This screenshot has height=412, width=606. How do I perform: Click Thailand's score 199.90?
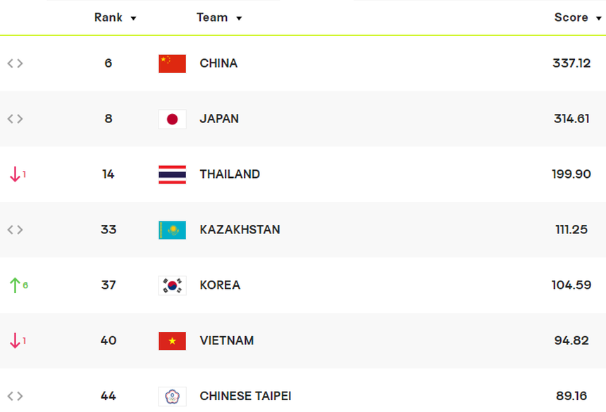[571, 174]
